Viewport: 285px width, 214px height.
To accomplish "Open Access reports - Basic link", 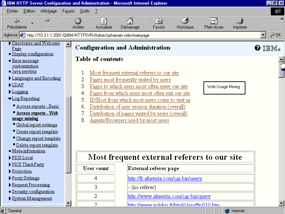I will click(x=38, y=106).
